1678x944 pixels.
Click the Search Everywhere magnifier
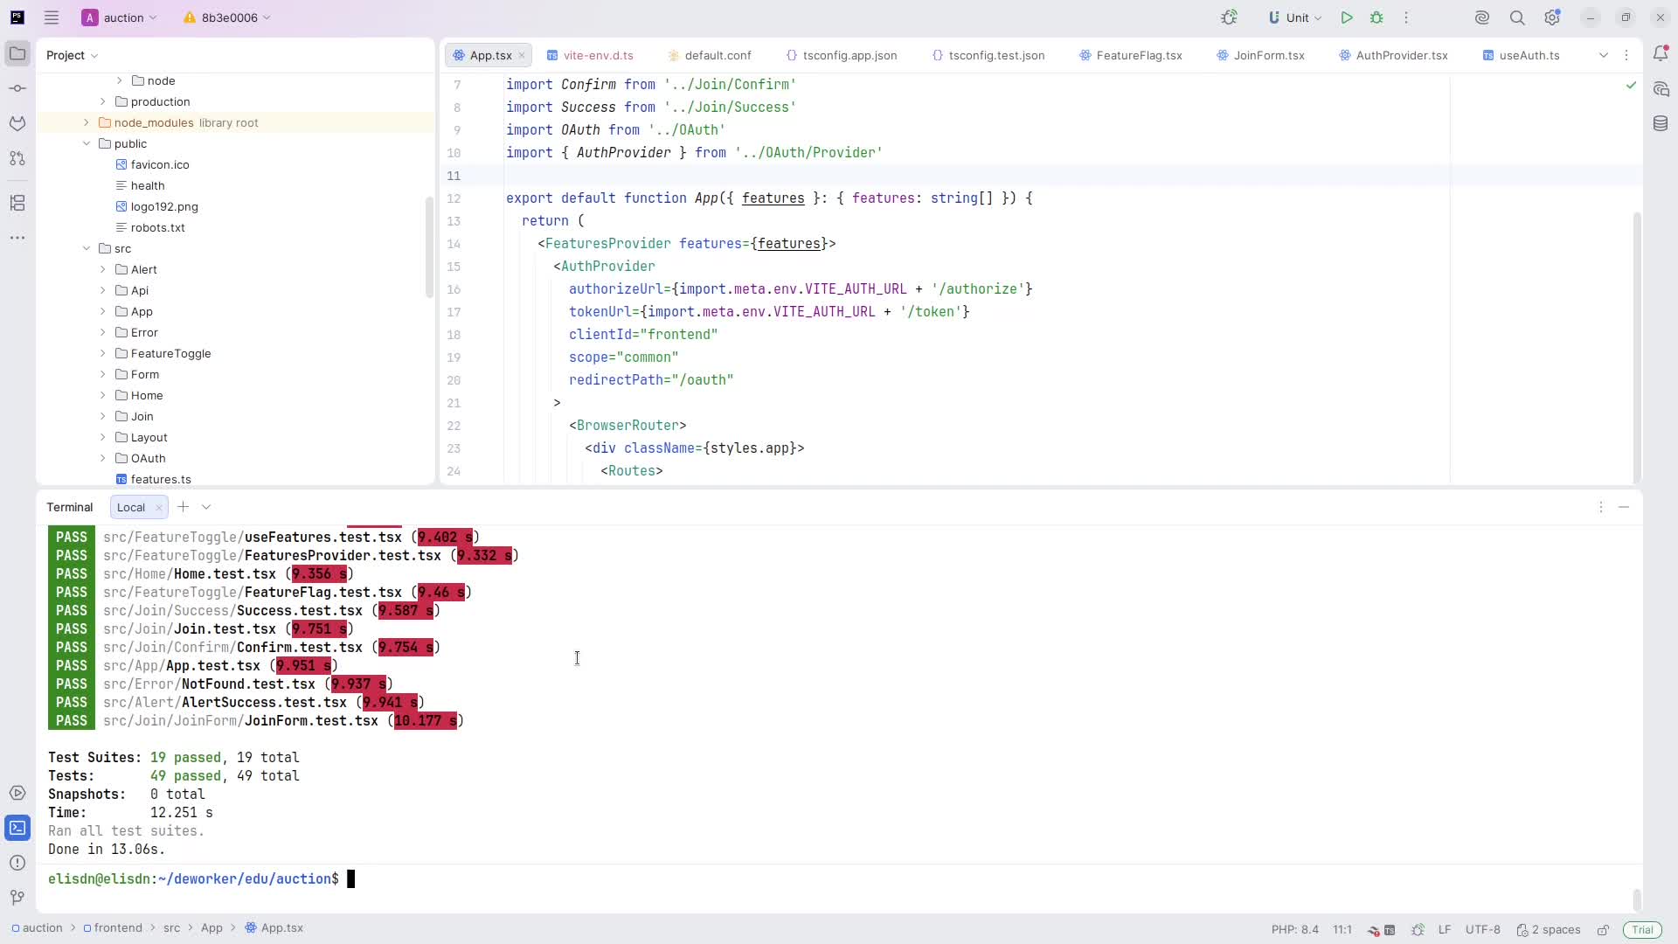(1517, 17)
